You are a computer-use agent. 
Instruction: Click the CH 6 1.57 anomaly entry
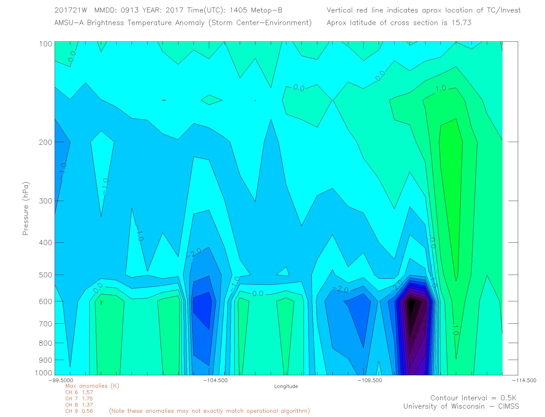point(79,393)
